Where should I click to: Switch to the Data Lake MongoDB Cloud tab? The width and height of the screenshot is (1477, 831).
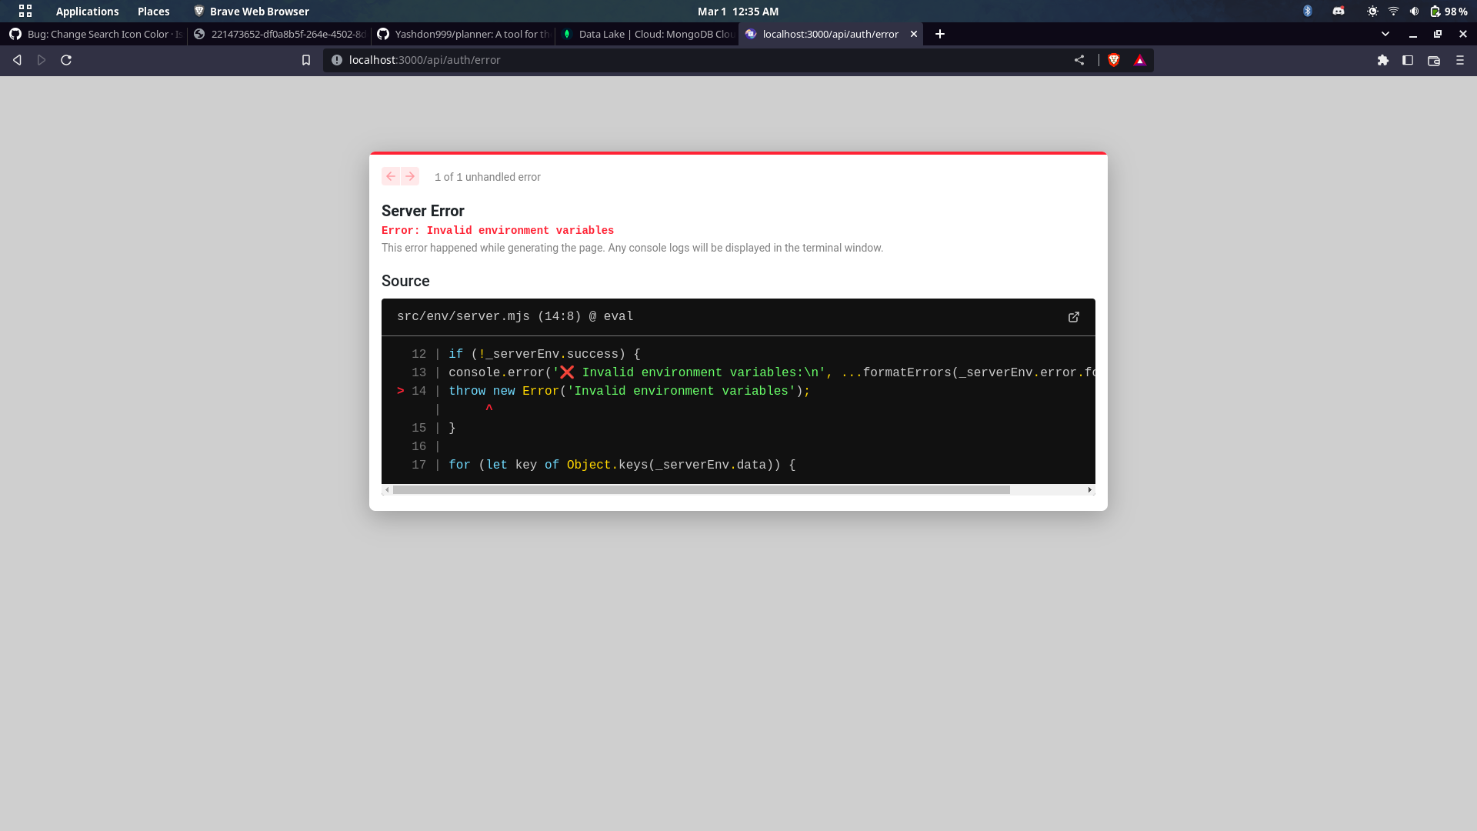[647, 34]
